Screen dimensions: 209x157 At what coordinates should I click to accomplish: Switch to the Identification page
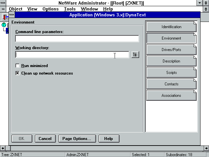click(171, 27)
